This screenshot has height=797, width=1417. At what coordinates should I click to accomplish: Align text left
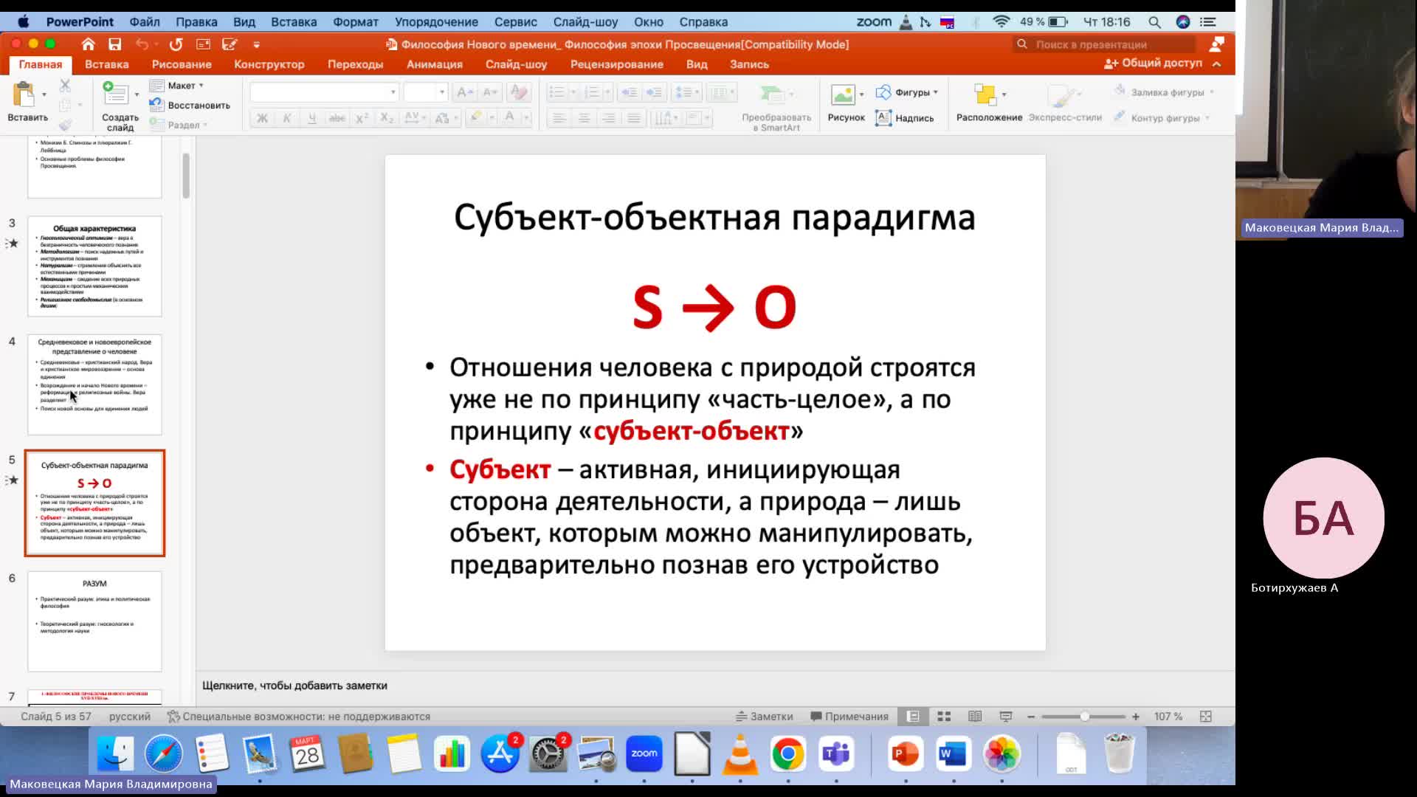click(x=559, y=118)
